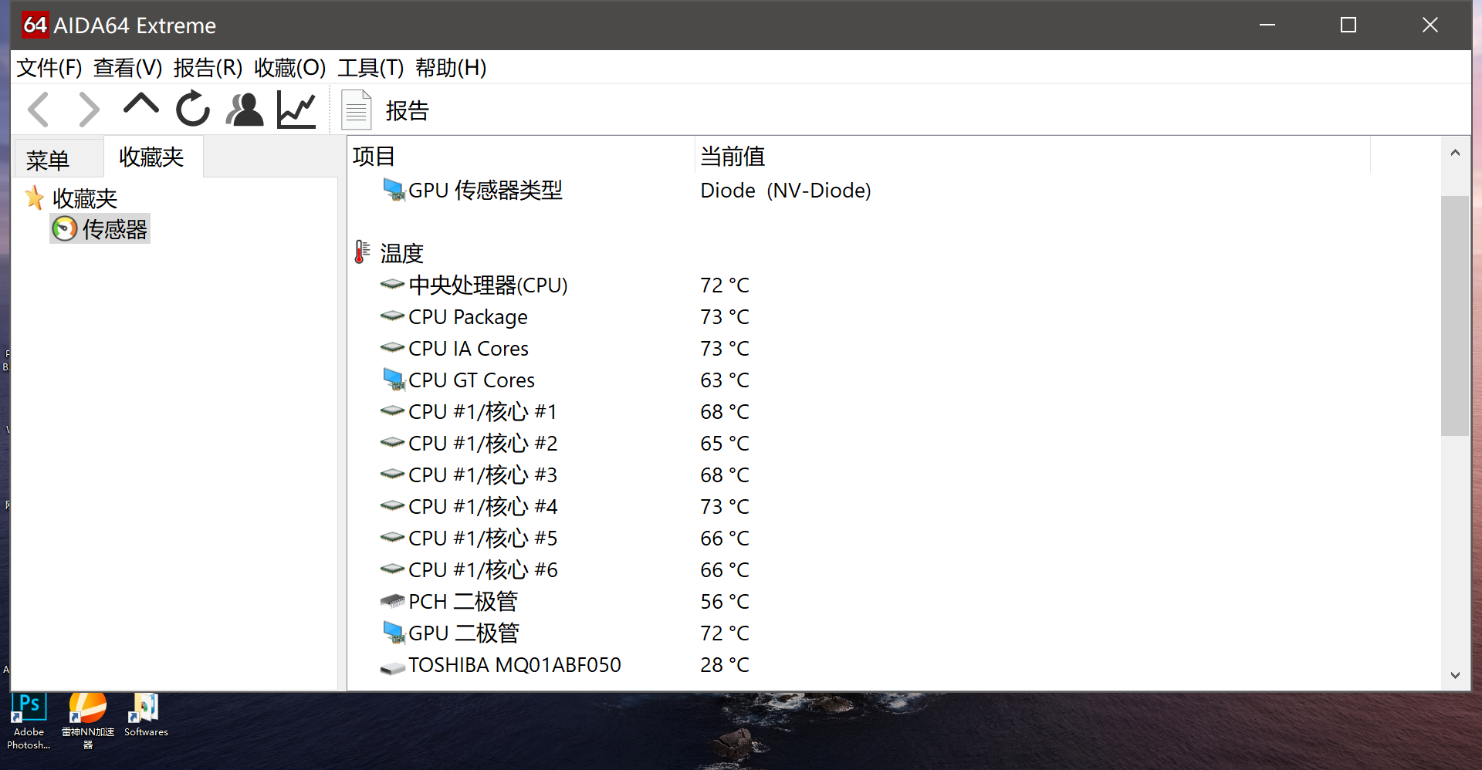The width and height of the screenshot is (1482, 770).
Task: Click the Diode (NV-Diode) value
Action: point(786,191)
